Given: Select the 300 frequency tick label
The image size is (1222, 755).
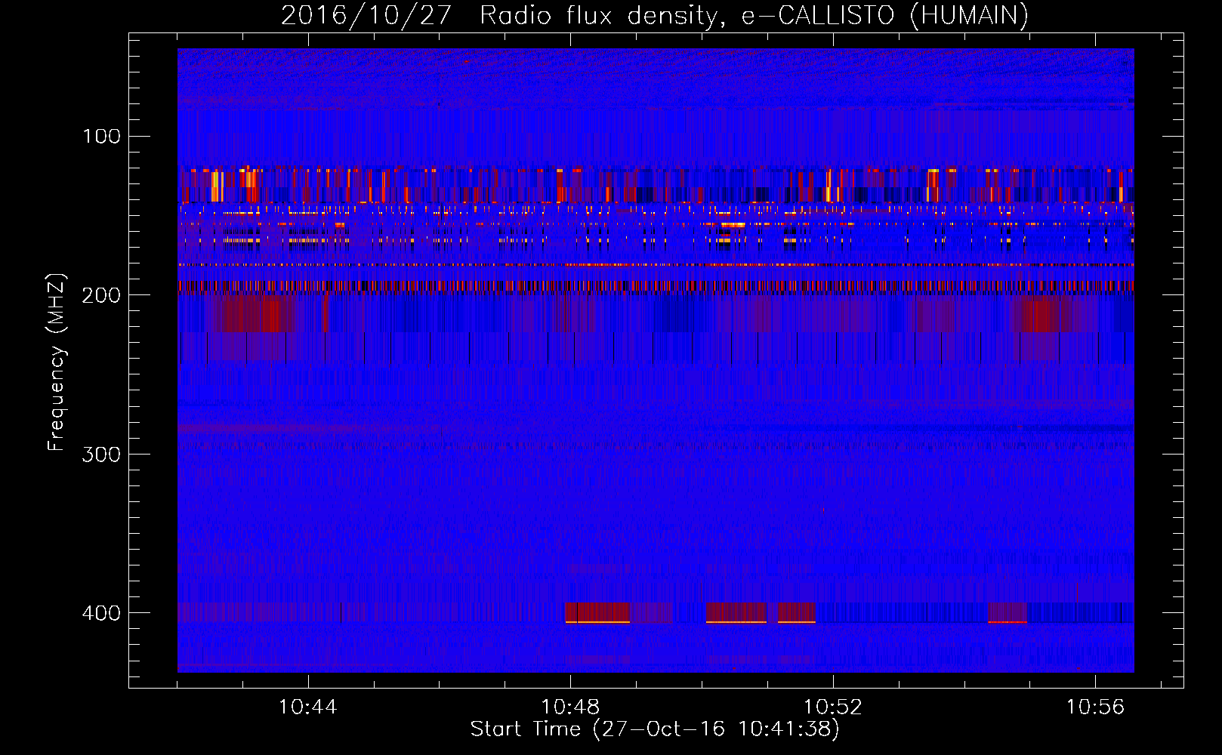Looking at the screenshot, I should 101,454.
